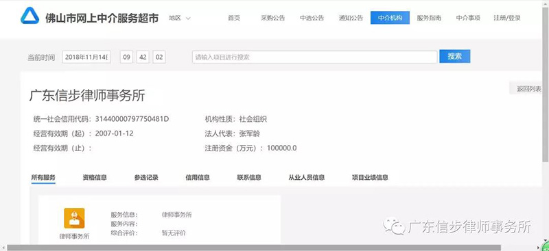Click the horizontal scrollbar at the bottom
549x251 pixels.
tap(253, 248)
